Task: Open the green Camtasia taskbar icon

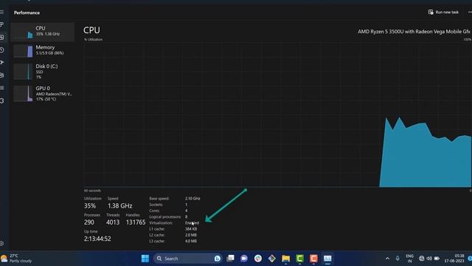Action: (299, 259)
